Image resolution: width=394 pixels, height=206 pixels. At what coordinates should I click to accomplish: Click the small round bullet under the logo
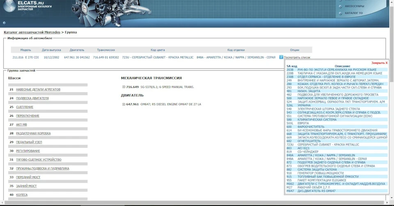pyautogui.click(x=4, y=23)
